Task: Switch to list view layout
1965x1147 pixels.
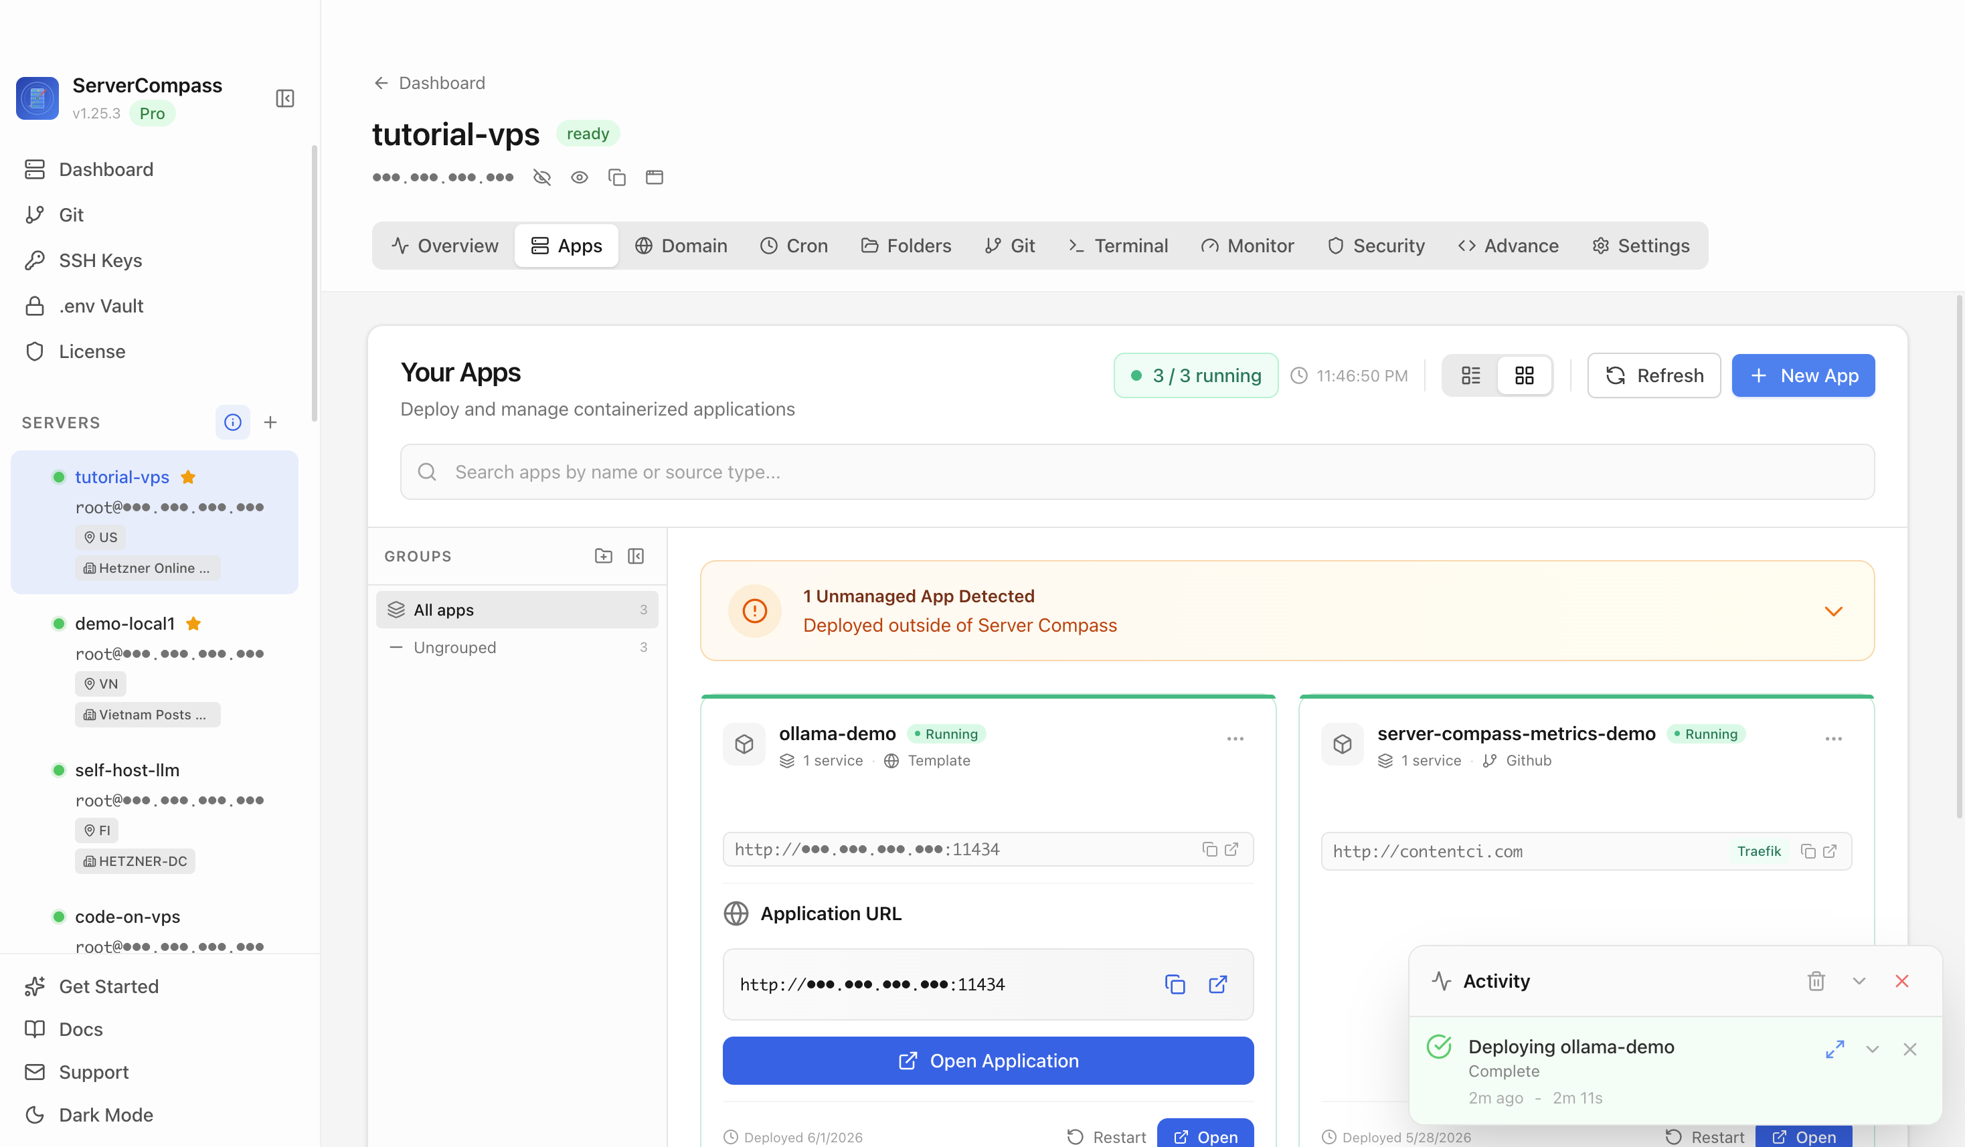Action: pos(1470,376)
